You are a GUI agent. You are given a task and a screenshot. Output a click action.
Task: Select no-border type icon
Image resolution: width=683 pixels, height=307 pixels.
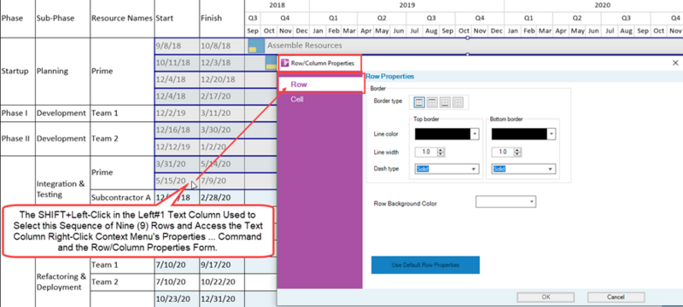pyautogui.click(x=457, y=102)
